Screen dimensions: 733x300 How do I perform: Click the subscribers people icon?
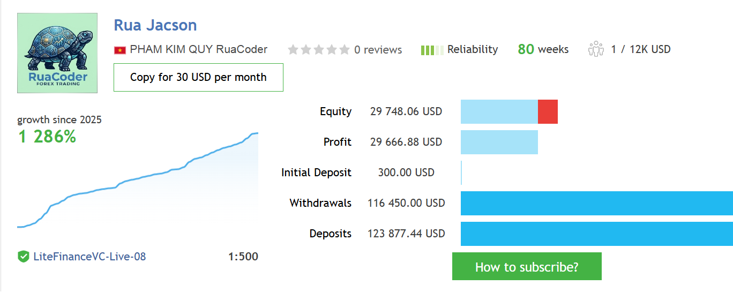(596, 49)
